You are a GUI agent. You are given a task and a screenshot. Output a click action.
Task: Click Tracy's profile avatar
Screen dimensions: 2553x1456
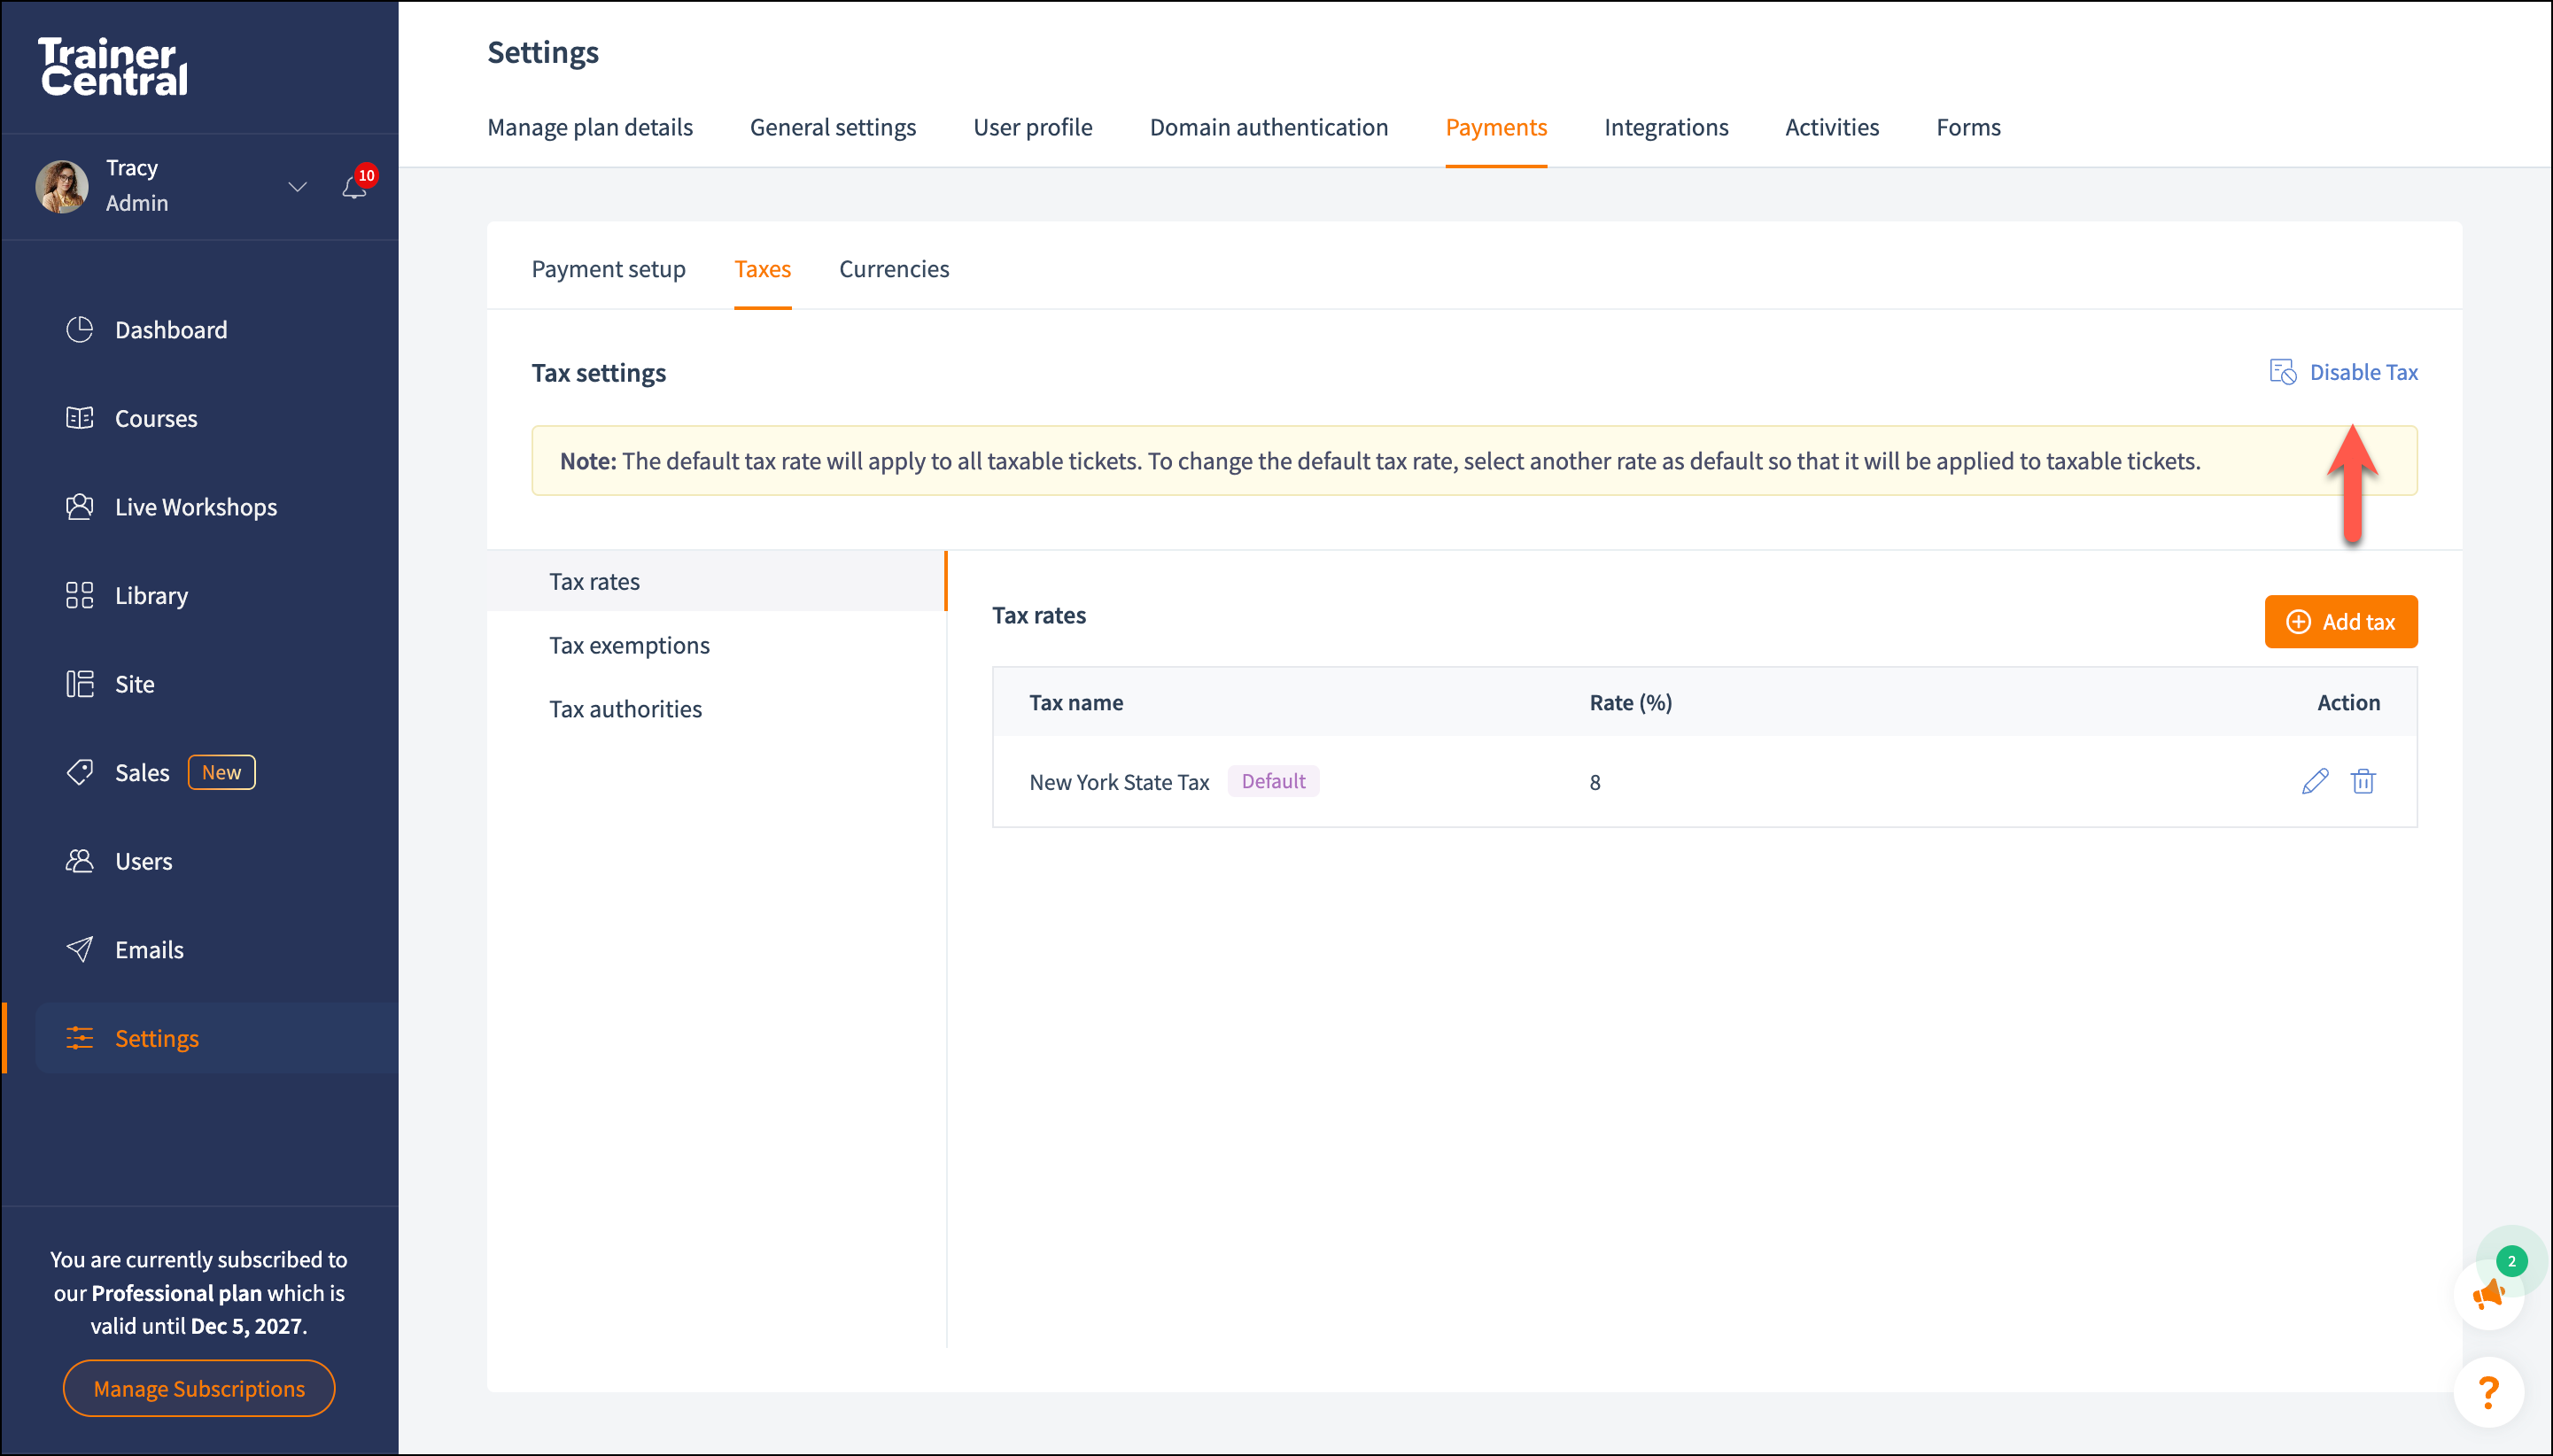62,186
